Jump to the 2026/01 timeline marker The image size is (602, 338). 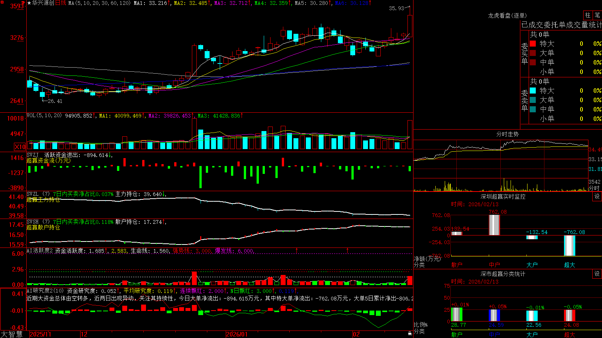pos(237,334)
